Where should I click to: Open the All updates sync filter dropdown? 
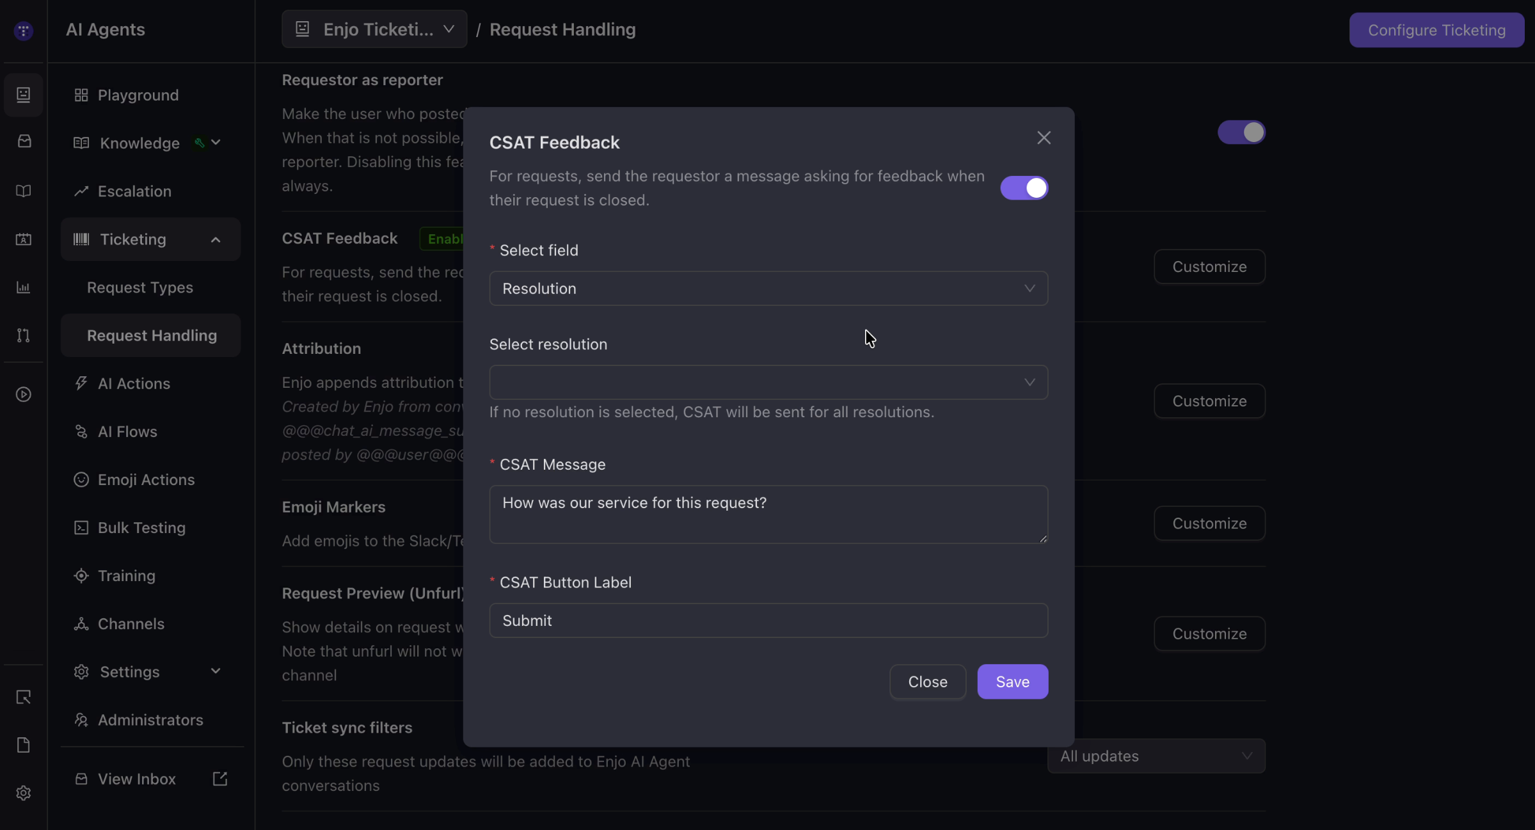coord(1156,756)
